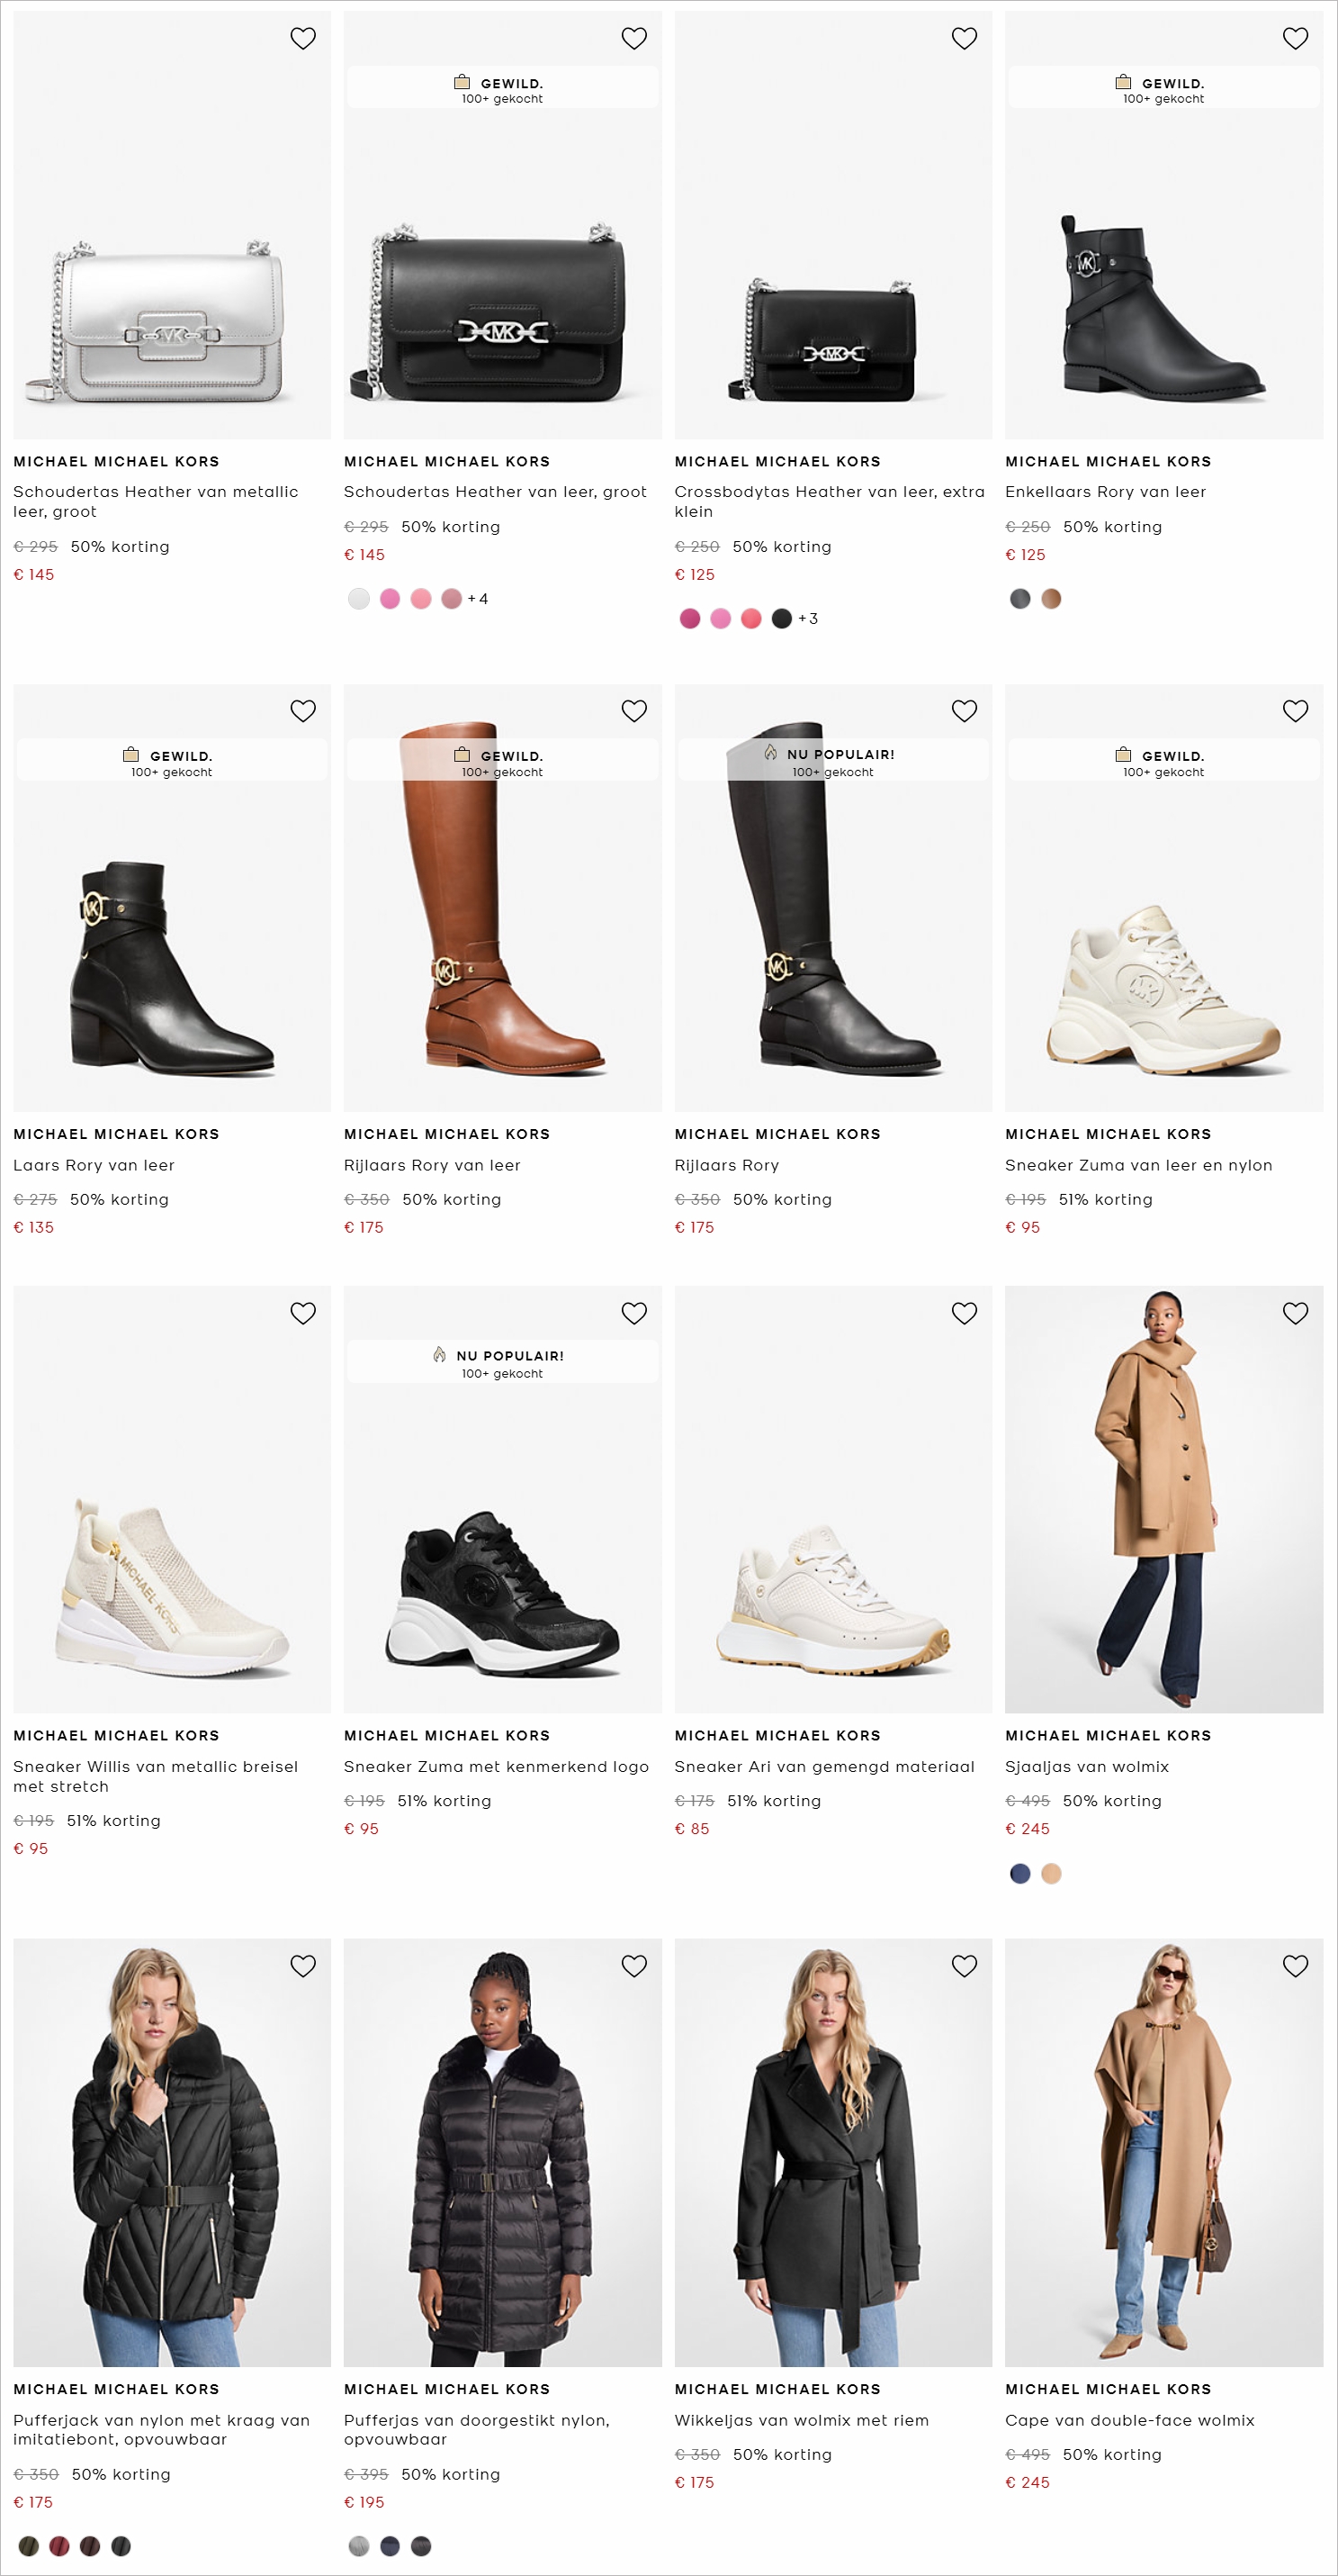Add Enkellaars Rory van leer to wishlist
This screenshot has width=1338, height=2576.
coord(1295,38)
